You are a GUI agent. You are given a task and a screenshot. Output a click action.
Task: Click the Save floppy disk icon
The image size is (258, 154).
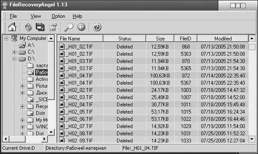40,27
